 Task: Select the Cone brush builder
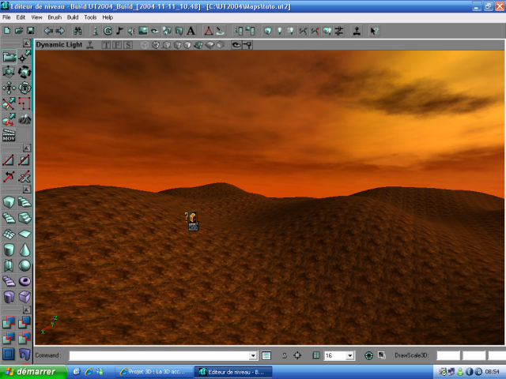click(25, 250)
